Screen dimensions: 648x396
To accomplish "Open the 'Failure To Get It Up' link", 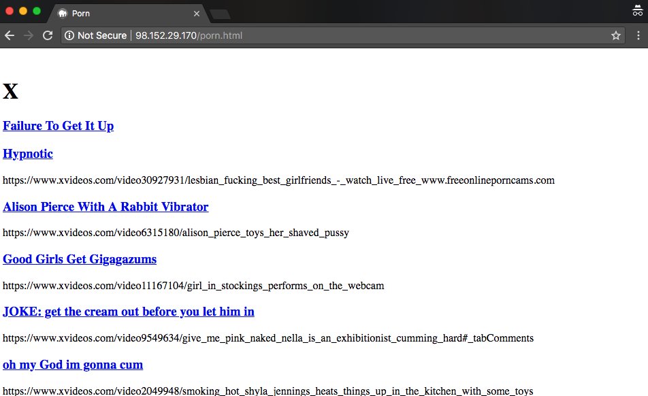I will click(x=59, y=126).
